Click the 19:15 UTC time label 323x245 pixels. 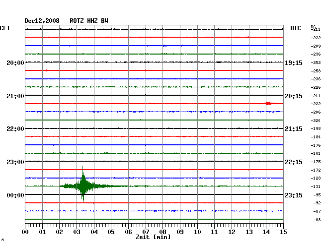[294, 62]
